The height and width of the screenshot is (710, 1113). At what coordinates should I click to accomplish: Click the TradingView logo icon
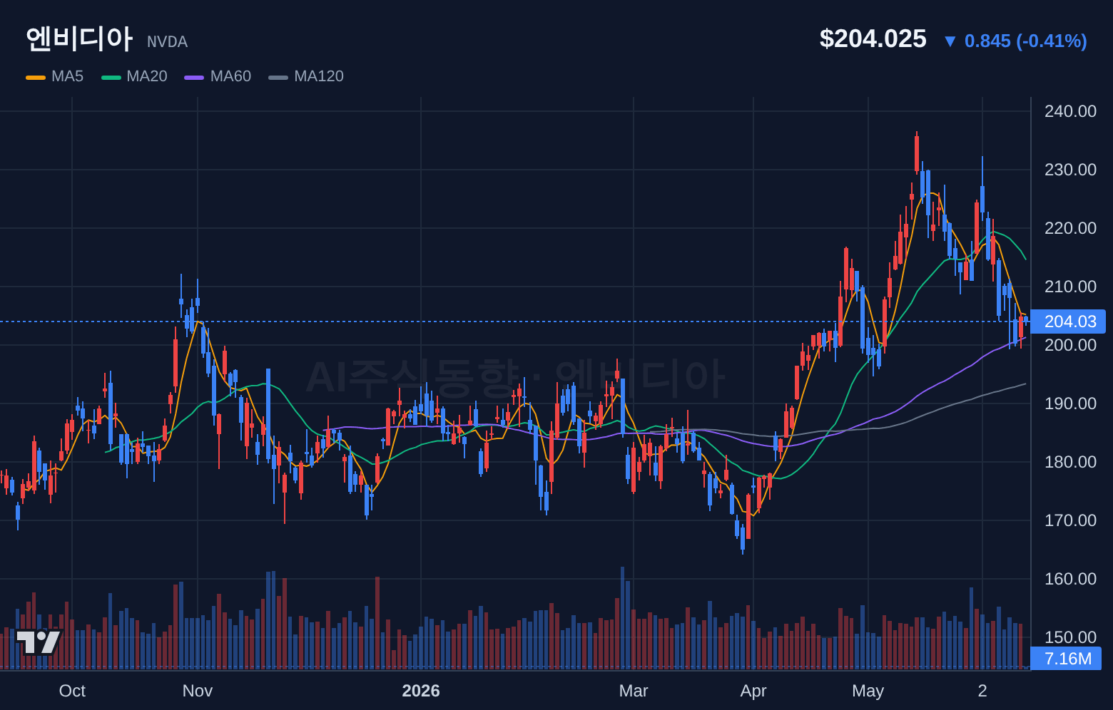(39, 642)
